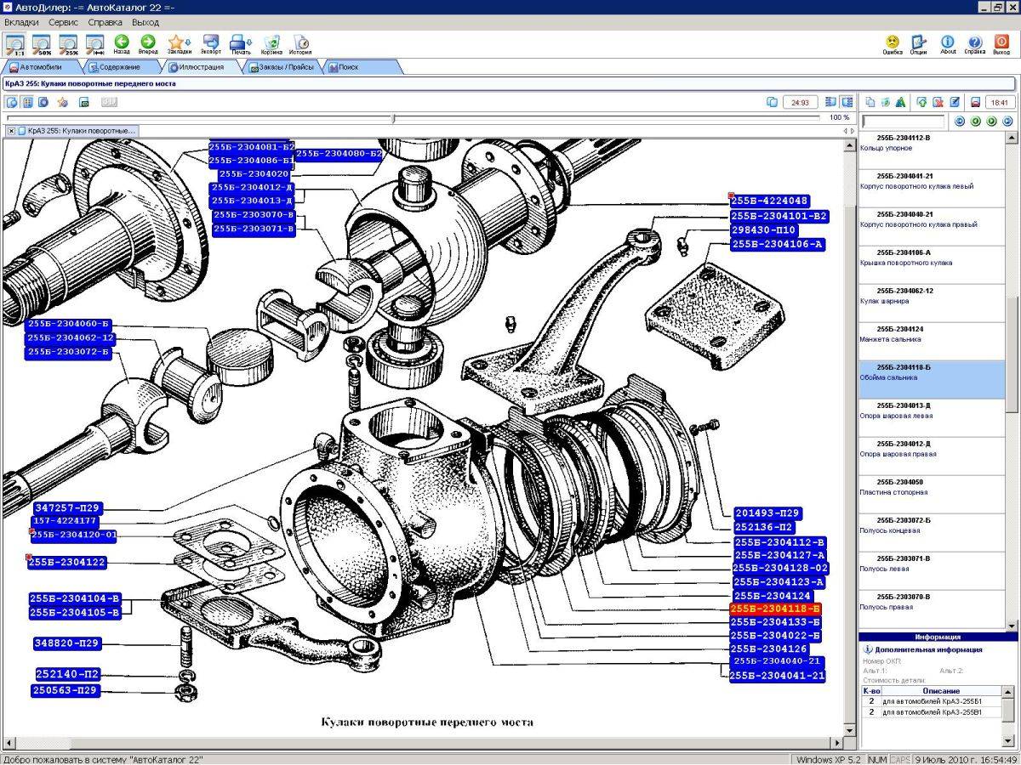Screen dimensions: 1021x765
Task: Click the zoom slider handle
Action: (x=392, y=118)
